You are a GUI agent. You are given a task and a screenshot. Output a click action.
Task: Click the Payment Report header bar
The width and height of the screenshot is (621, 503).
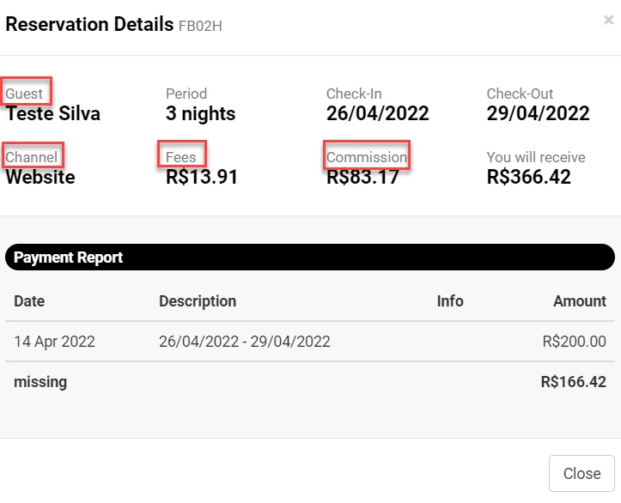[309, 258]
